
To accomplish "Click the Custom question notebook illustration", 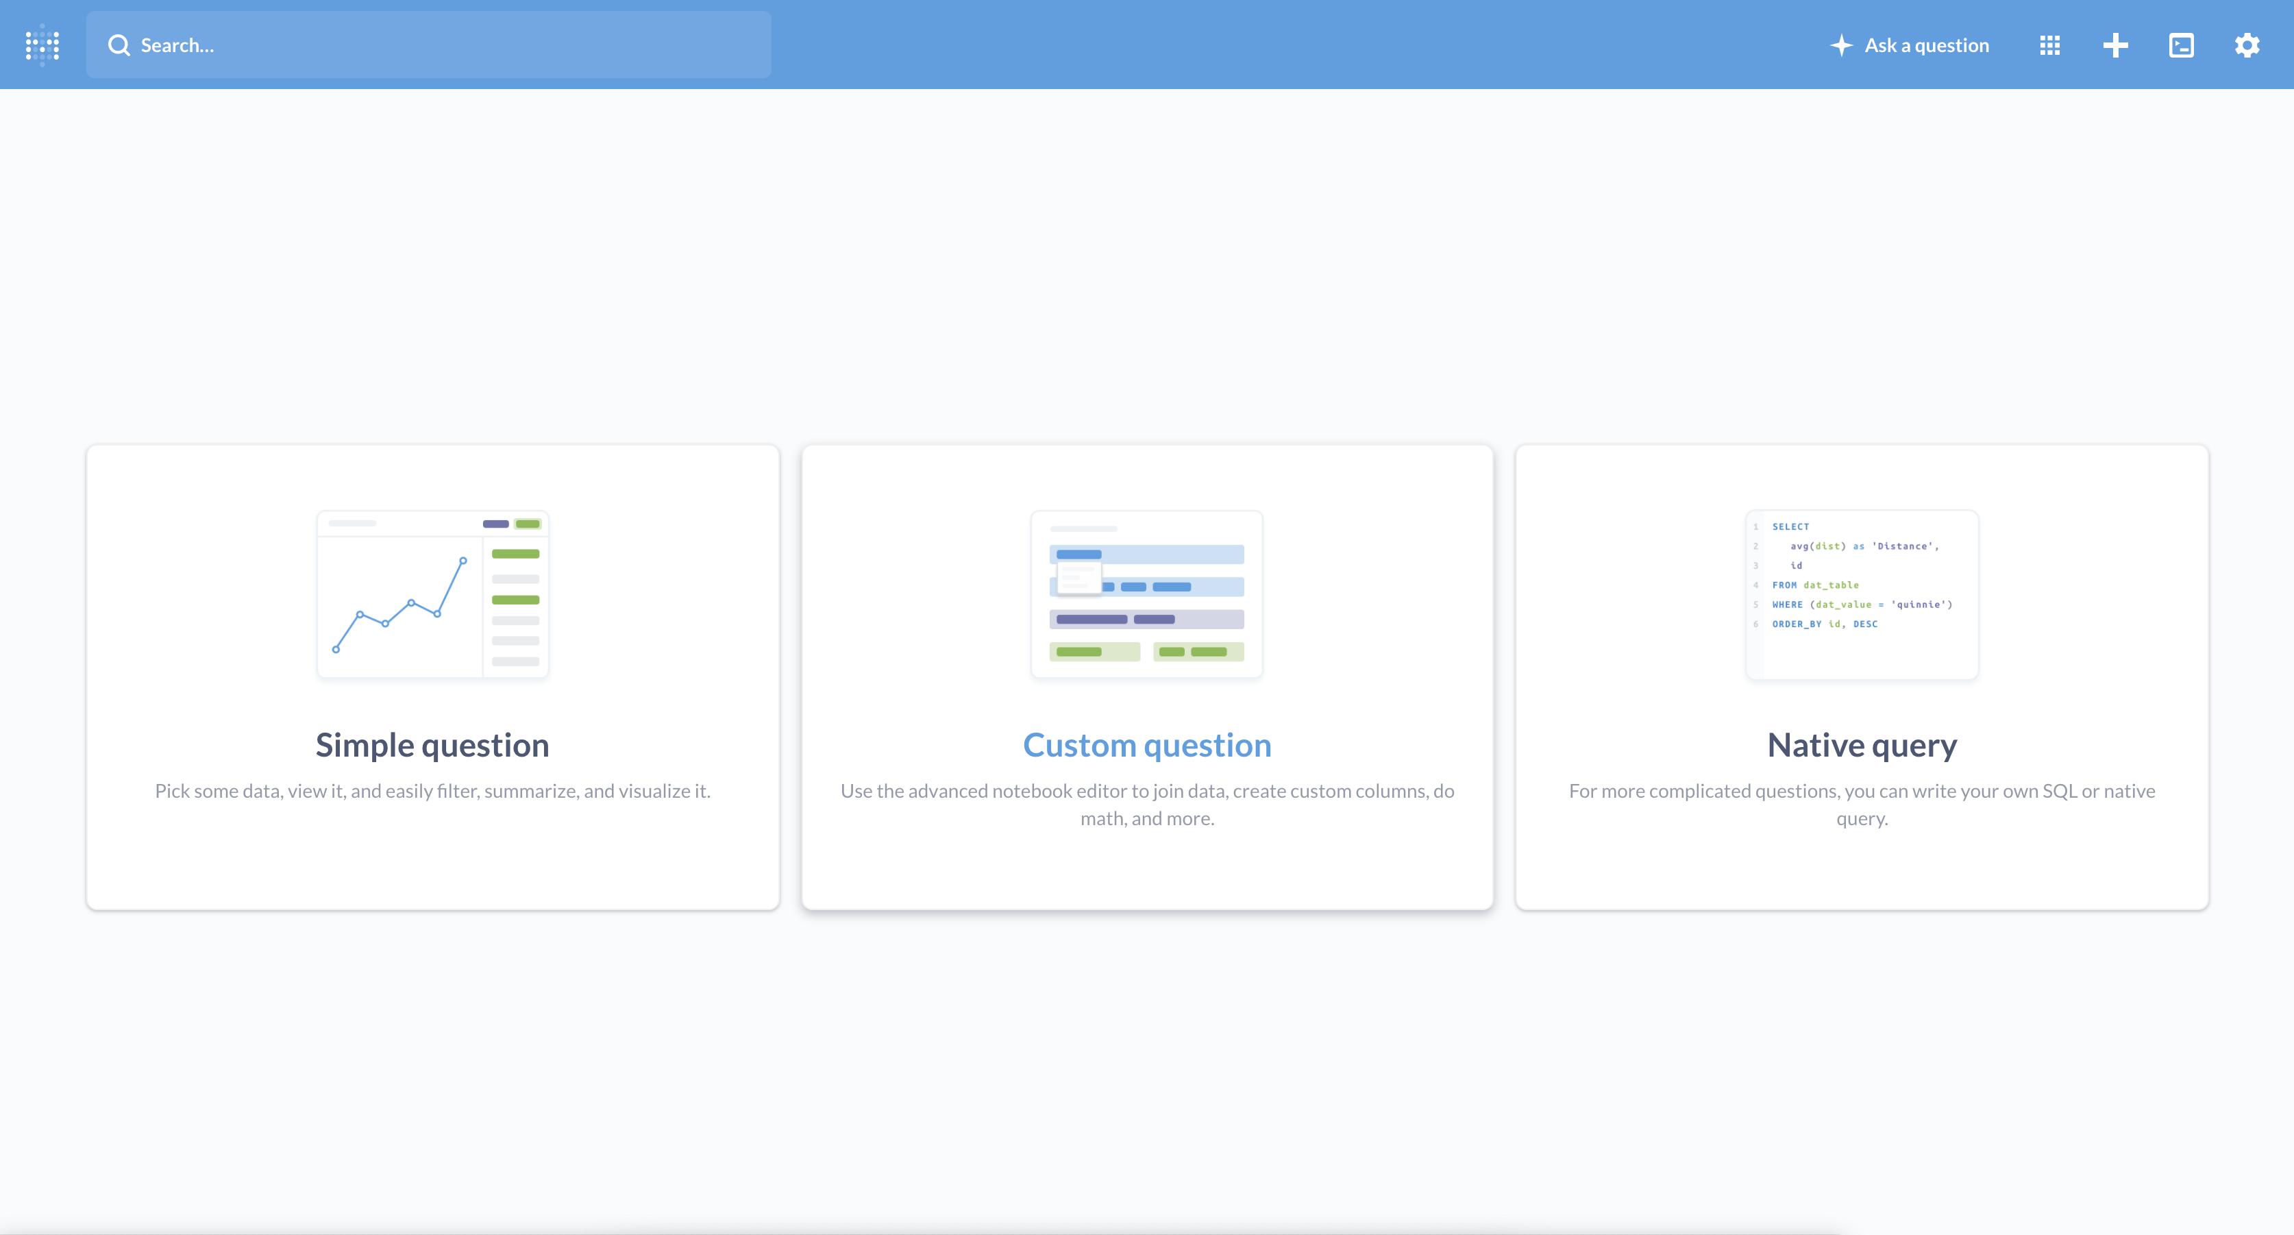I will tap(1146, 594).
